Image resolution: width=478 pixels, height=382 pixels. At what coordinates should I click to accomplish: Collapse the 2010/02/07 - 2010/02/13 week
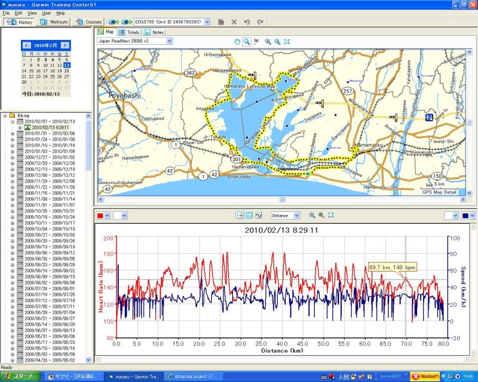point(13,122)
